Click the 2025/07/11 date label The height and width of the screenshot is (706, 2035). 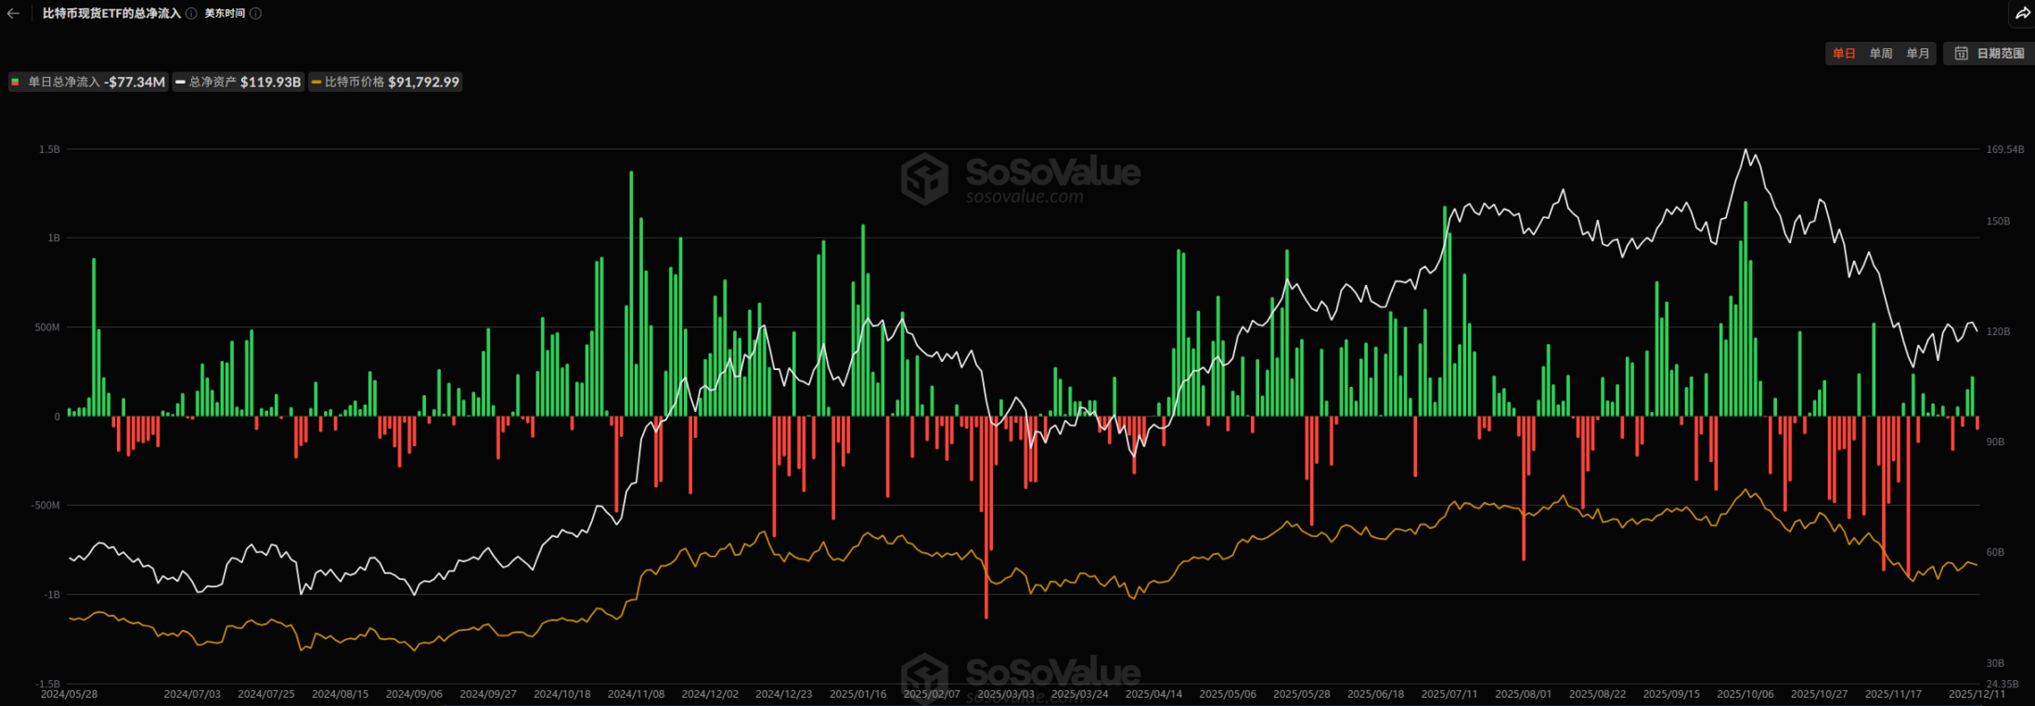tap(1449, 694)
